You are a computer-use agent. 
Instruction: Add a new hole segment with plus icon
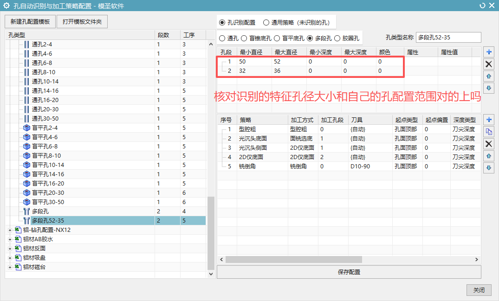489,52
